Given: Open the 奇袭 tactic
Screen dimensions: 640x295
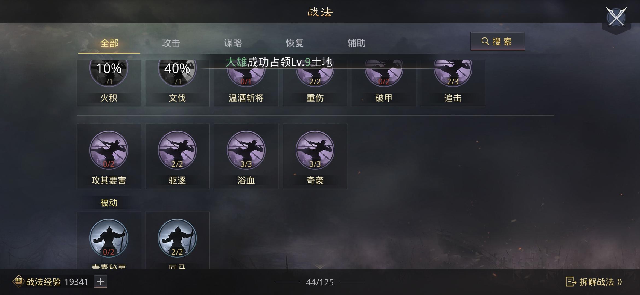Looking at the screenshot, I should click(x=315, y=156).
